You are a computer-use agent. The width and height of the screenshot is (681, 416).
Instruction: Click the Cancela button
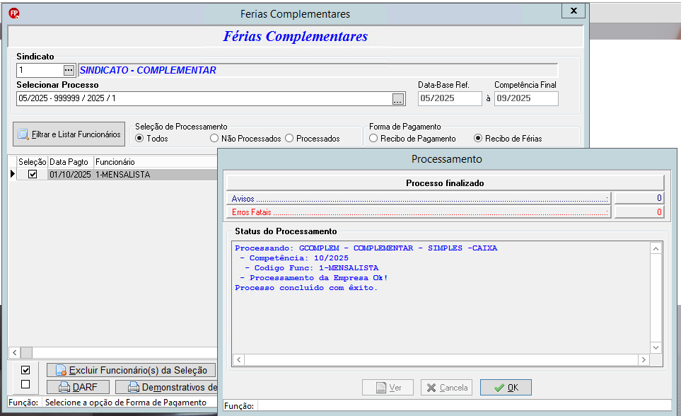click(446, 387)
